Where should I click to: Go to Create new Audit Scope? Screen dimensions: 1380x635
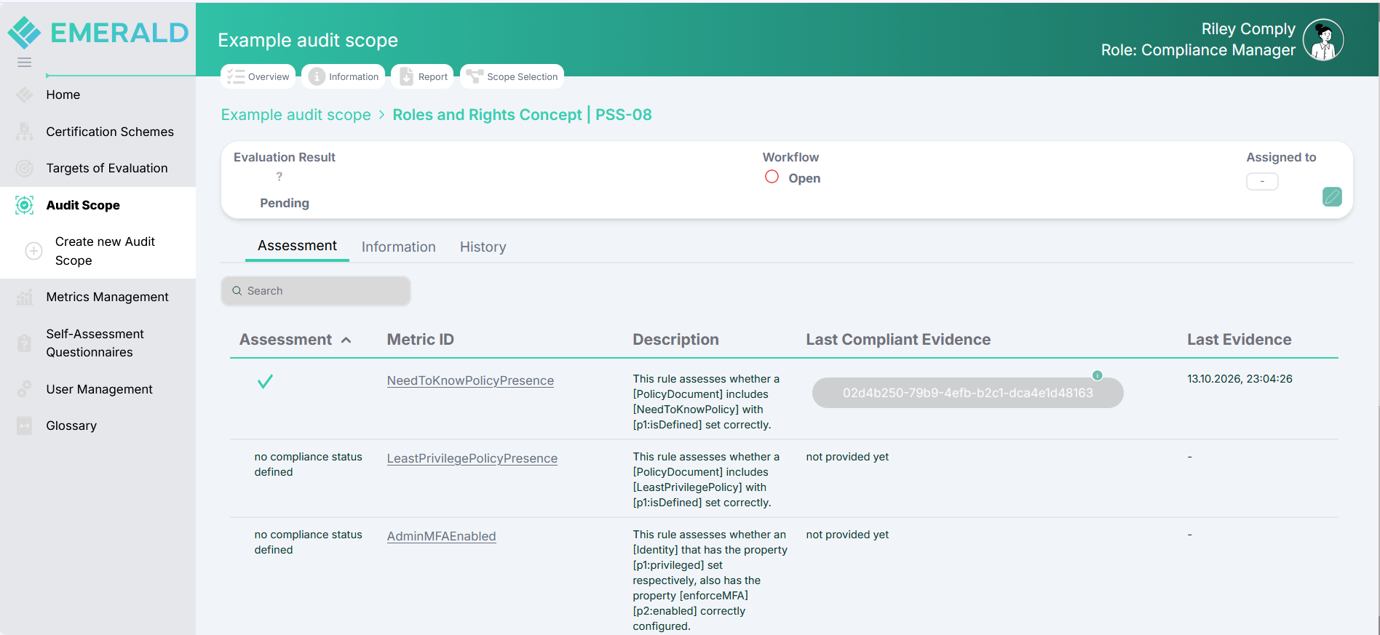(x=105, y=251)
